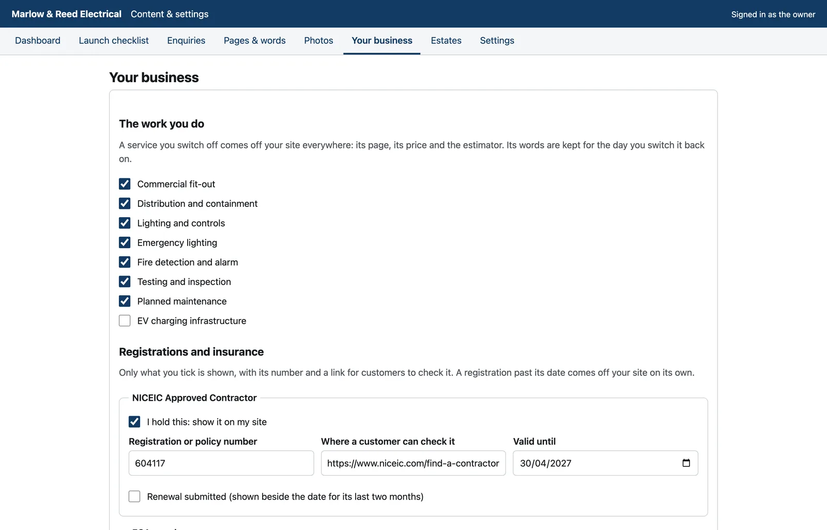Click the 'Where a customer can check it' URL field
827x530 pixels.
click(413, 463)
